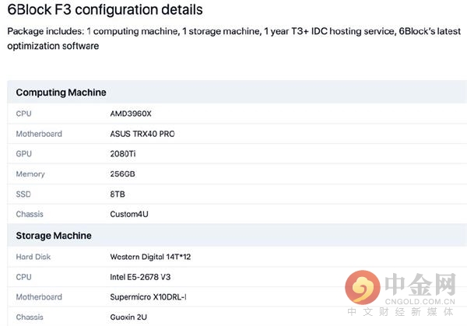The height and width of the screenshot is (326, 467).
Task: Click 'Chassis' label beside Guoxin 2U
Action: (x=30, y=317)
